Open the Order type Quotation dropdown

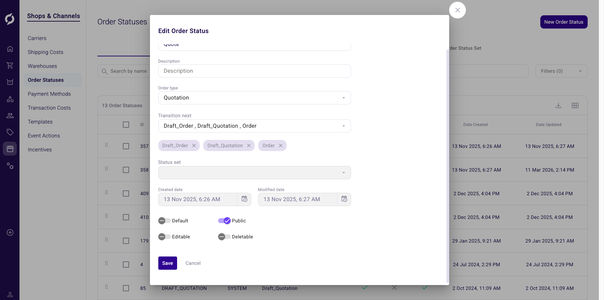(x=254, y=98)
